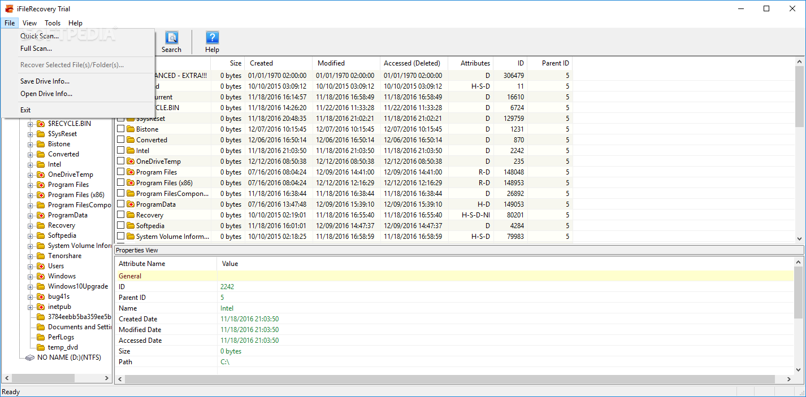Click the Search toolbar icon
Screen dimensions: 806x397
click(x=171, y=38)
